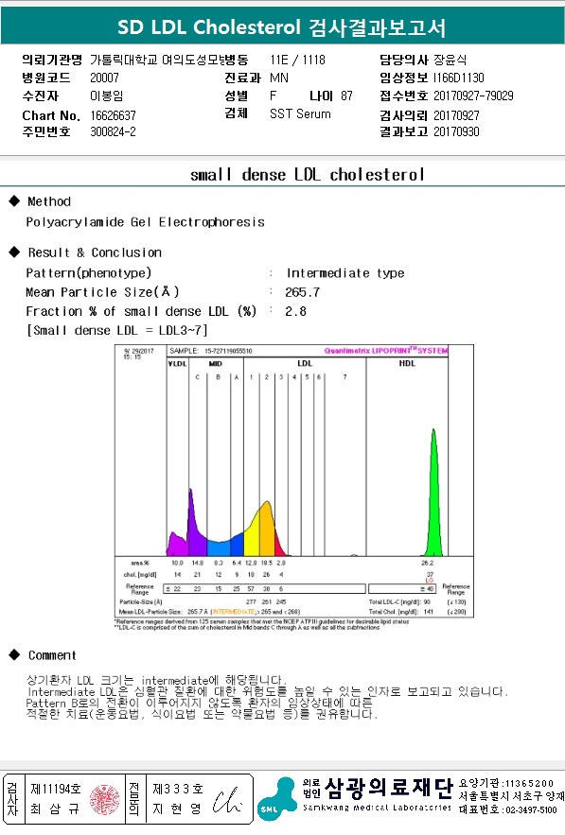The image size is (565, 835).
Task: Click the specialist's handwritten signature
Action: click(227, 800)
